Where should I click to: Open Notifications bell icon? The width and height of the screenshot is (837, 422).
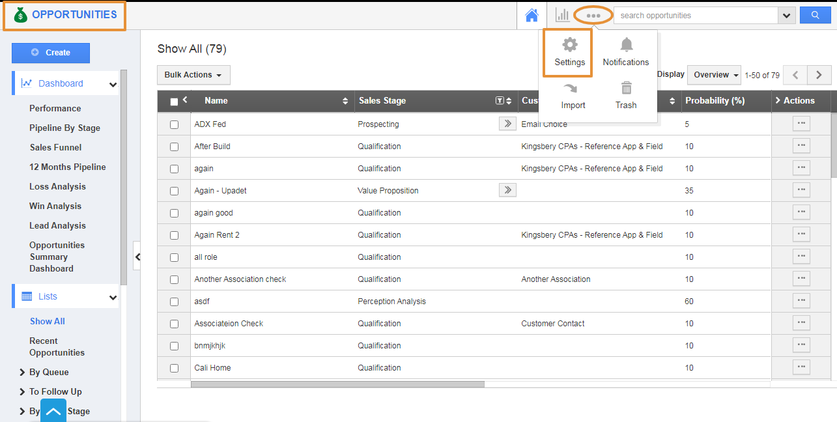626,46
